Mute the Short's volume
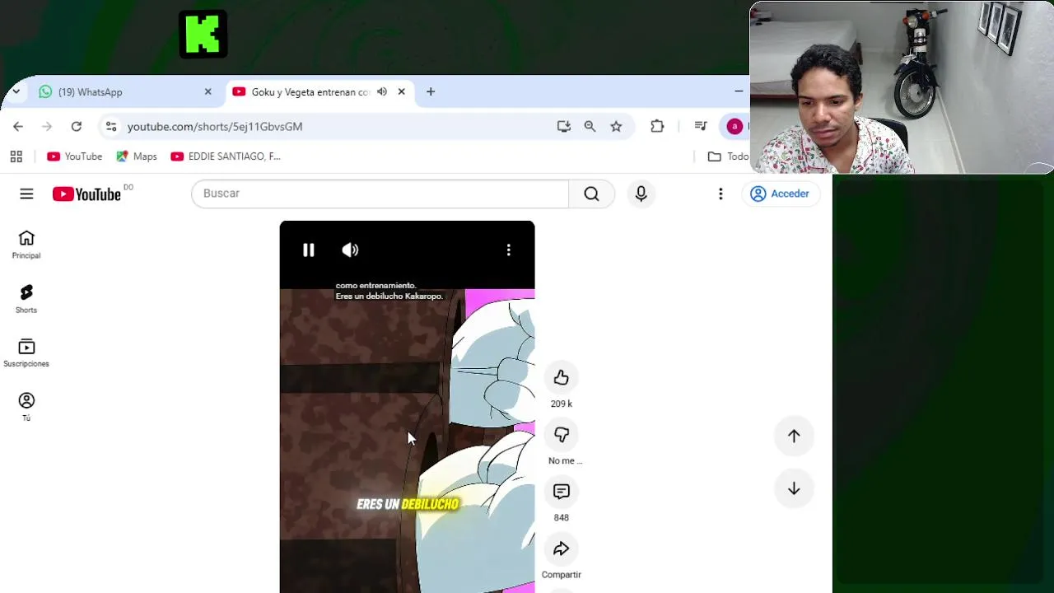1054x593 pixels. point(350,250)
